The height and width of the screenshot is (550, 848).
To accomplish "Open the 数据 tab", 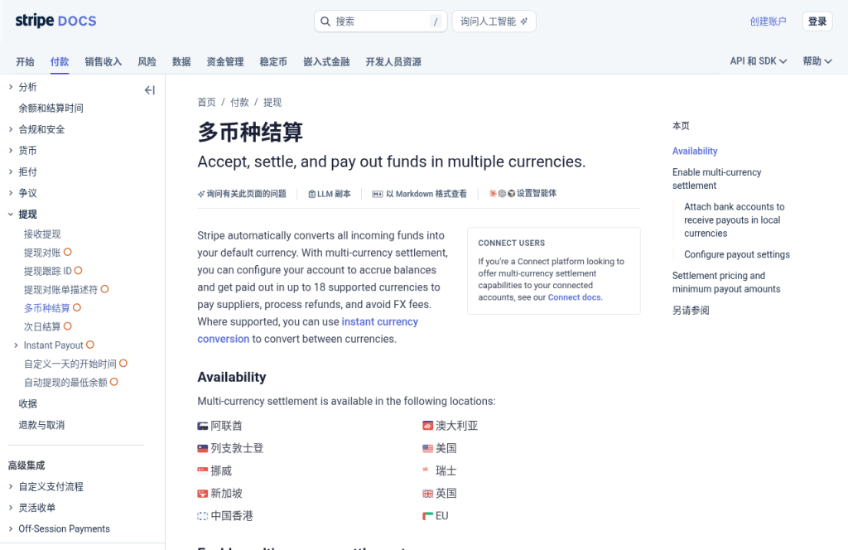I will click(181, 61).
